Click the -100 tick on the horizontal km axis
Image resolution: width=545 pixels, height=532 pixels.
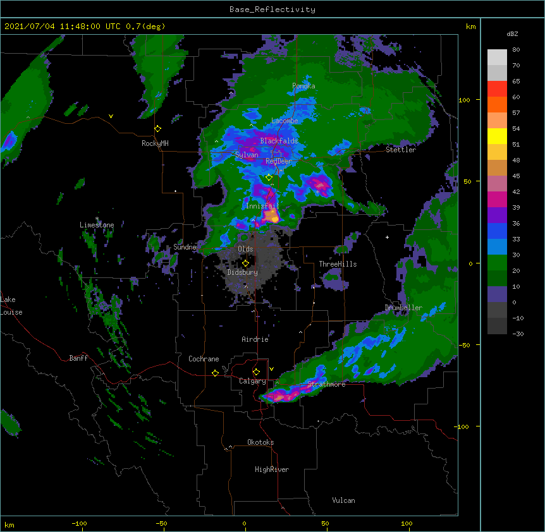click(x=79, y=523)
